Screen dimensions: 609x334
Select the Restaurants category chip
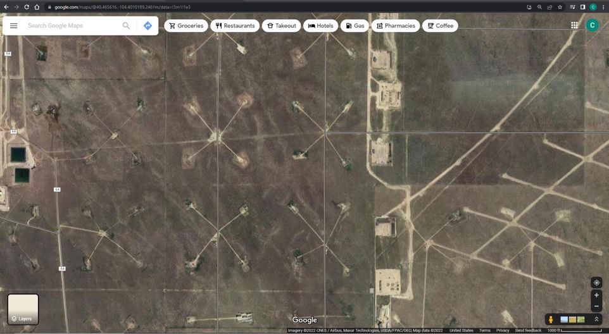[235, 26]
